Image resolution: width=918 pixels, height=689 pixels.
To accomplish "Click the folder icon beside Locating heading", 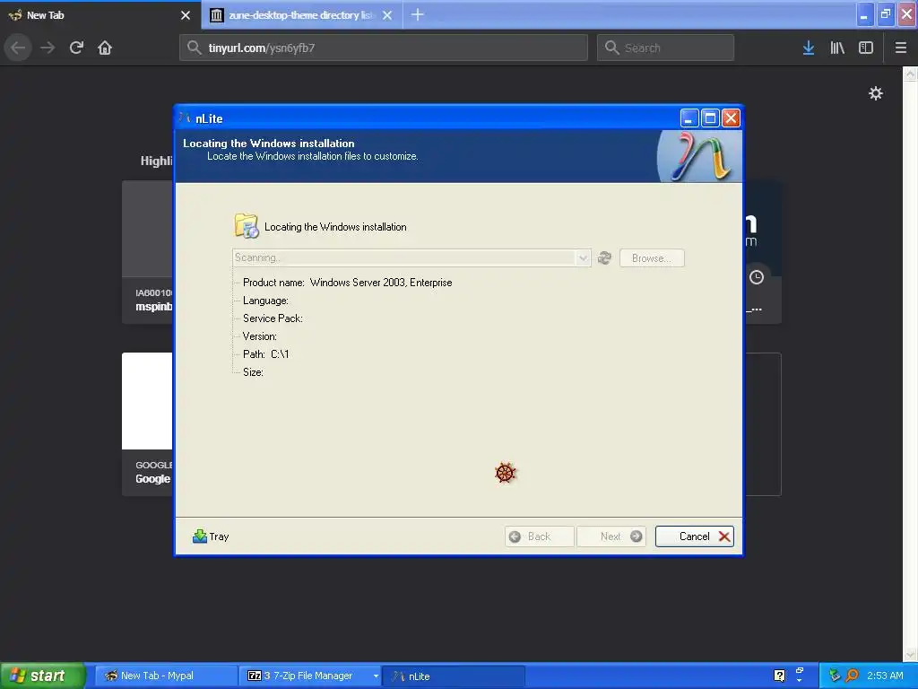I will point(247,226).
